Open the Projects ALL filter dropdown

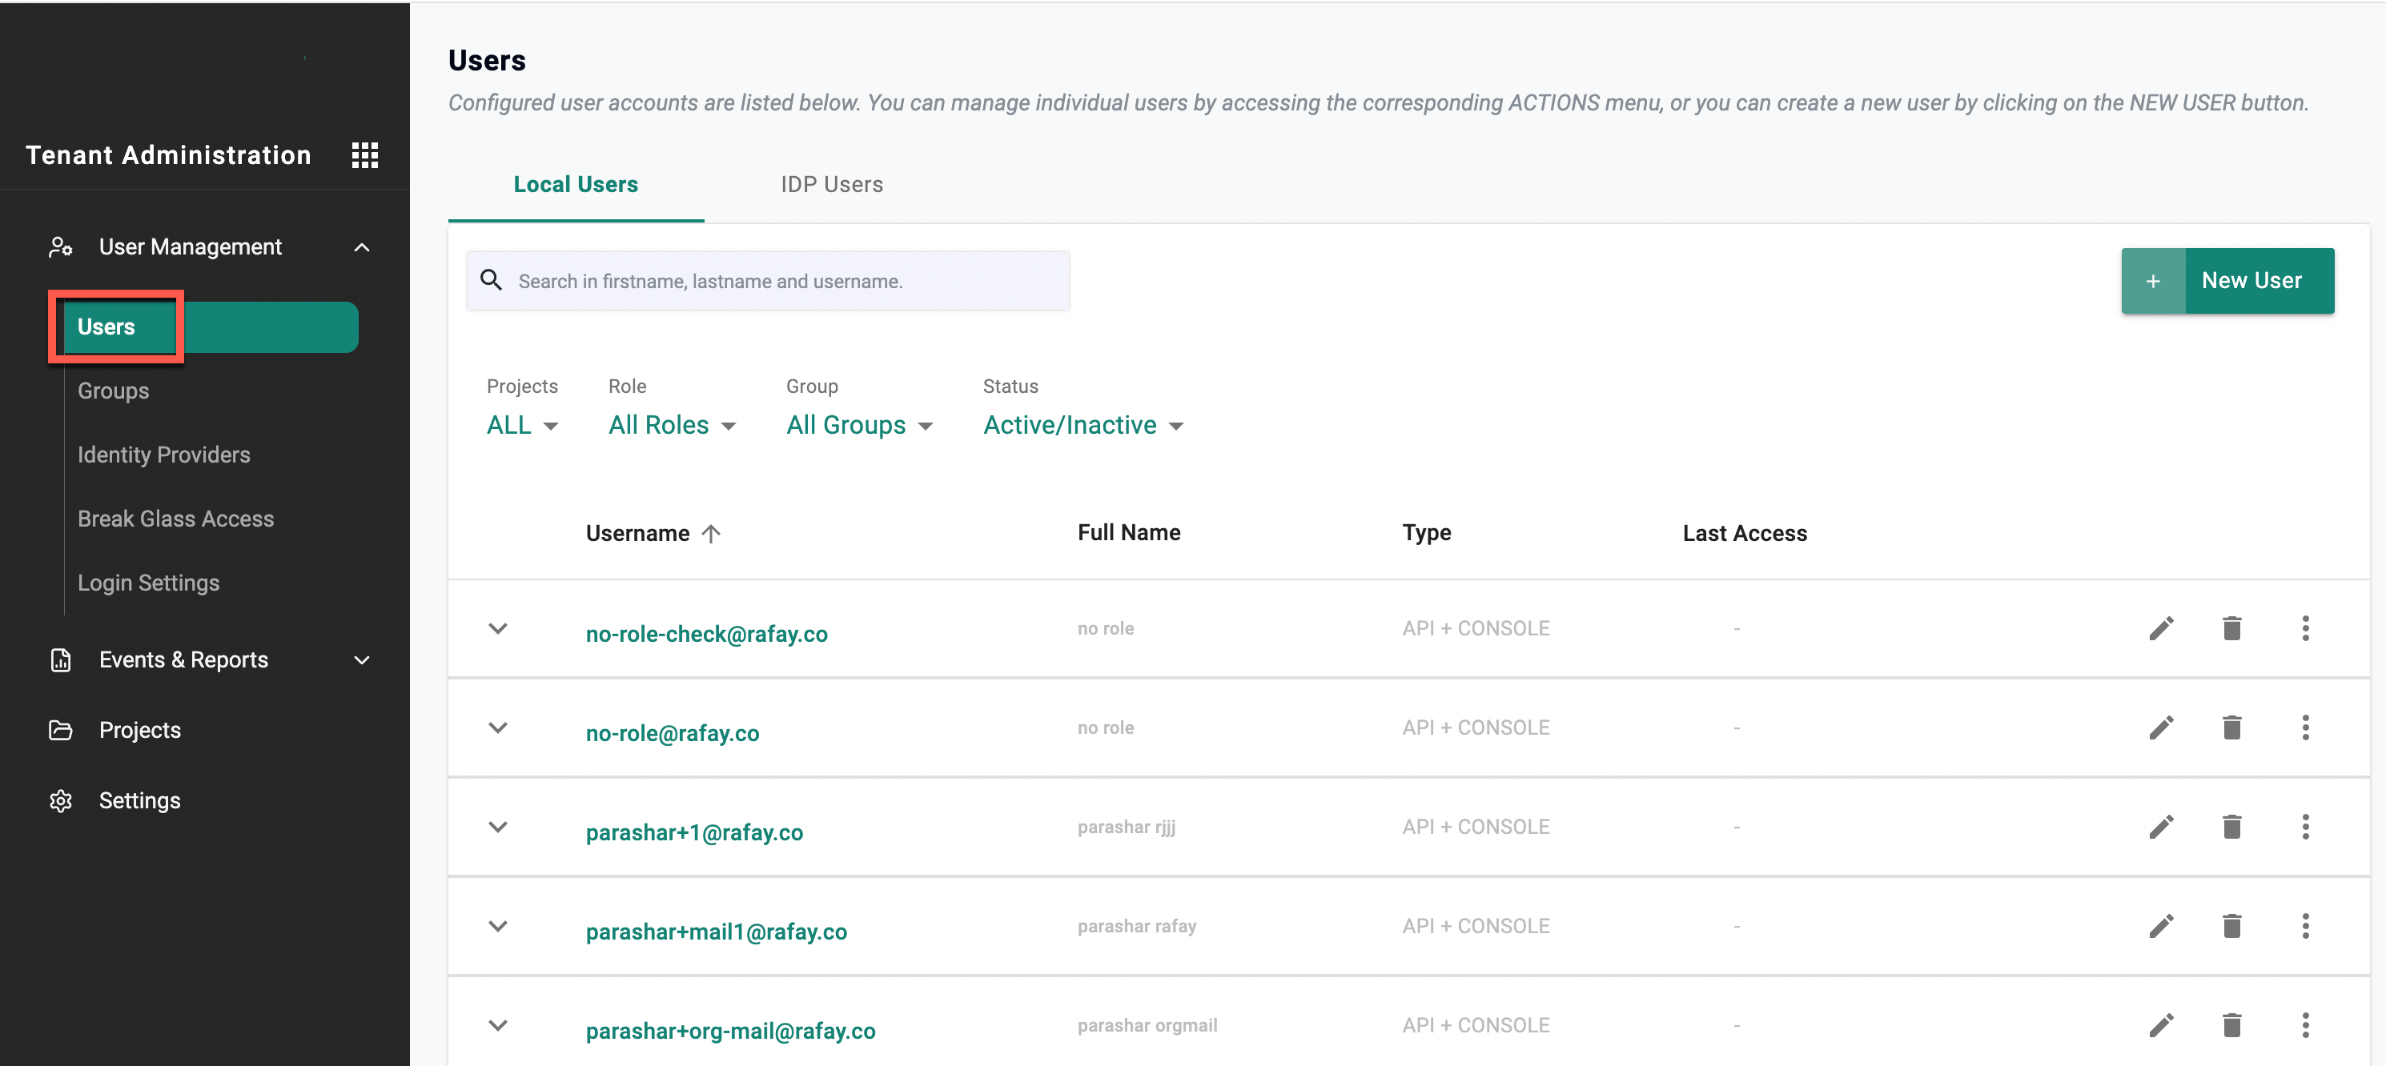tap(522, 425)
